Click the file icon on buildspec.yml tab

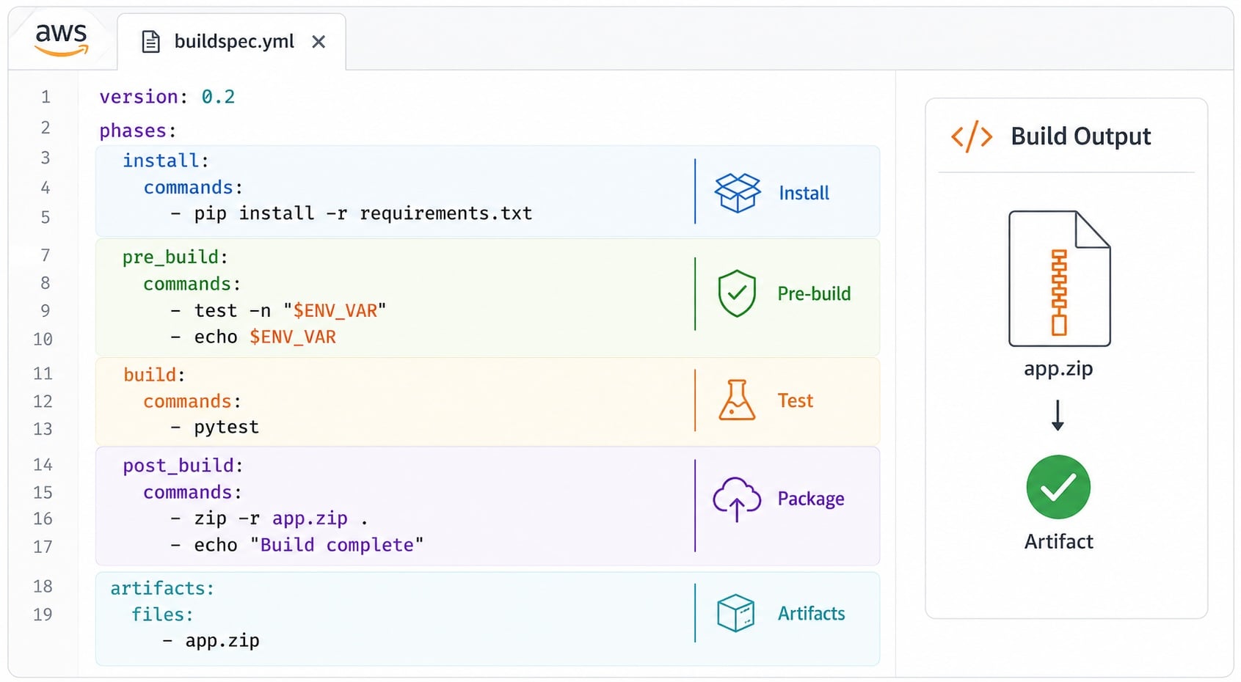point(150,42)
